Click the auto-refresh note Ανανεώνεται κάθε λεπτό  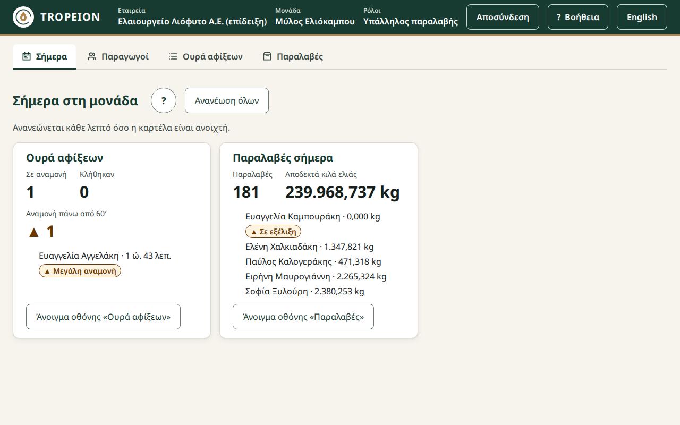click(122, 128)
